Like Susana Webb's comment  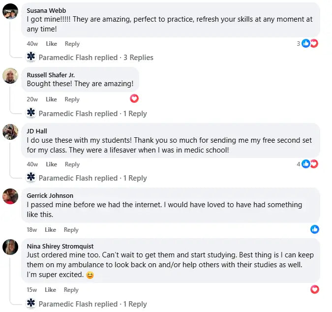pos(51,44)
